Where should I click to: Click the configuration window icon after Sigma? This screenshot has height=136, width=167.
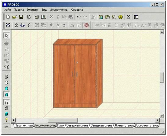pos(136,17)
